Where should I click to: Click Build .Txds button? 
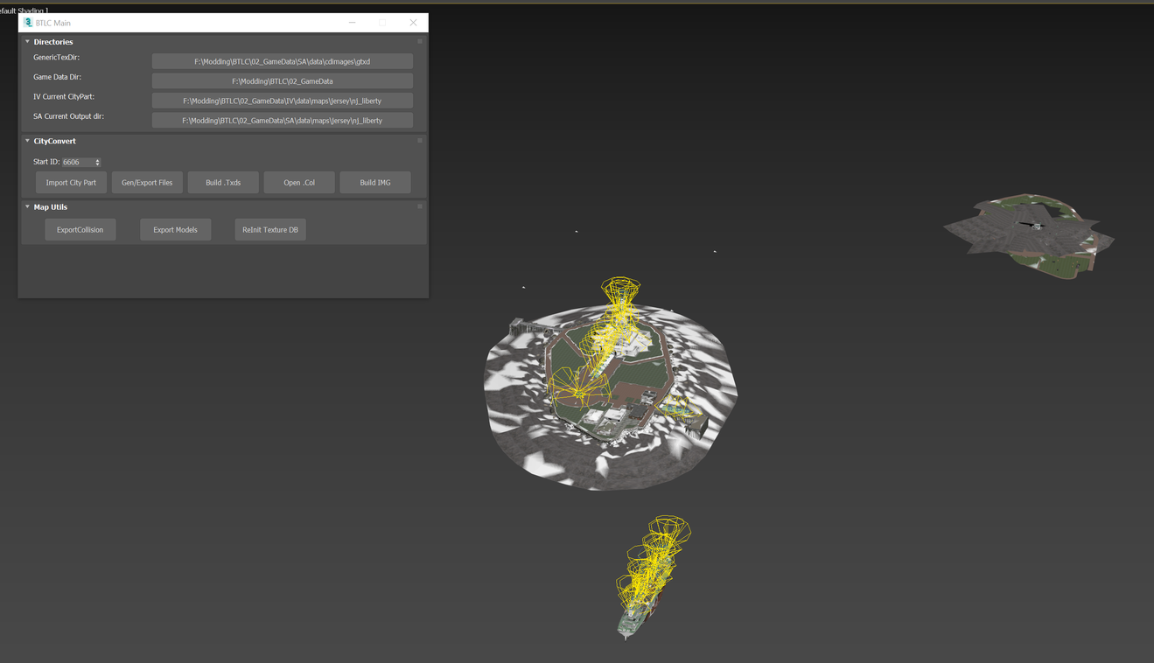point(223,183)
